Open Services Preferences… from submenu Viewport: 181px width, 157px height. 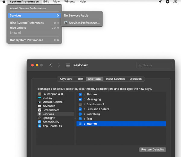pyautogui.click(x=82, y=23)
